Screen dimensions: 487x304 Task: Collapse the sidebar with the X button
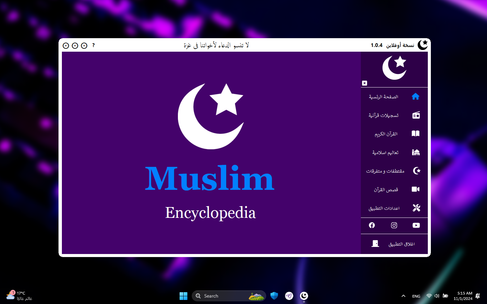point(365,83)
